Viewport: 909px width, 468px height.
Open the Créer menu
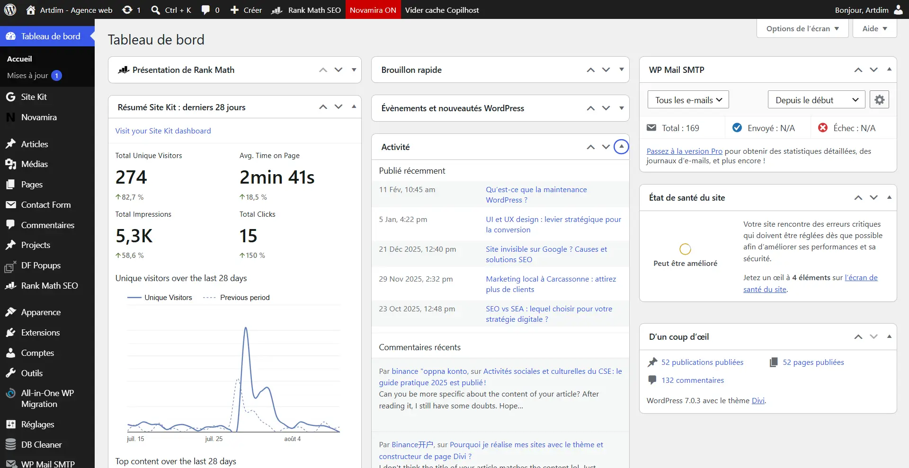(x=246, y=10)
